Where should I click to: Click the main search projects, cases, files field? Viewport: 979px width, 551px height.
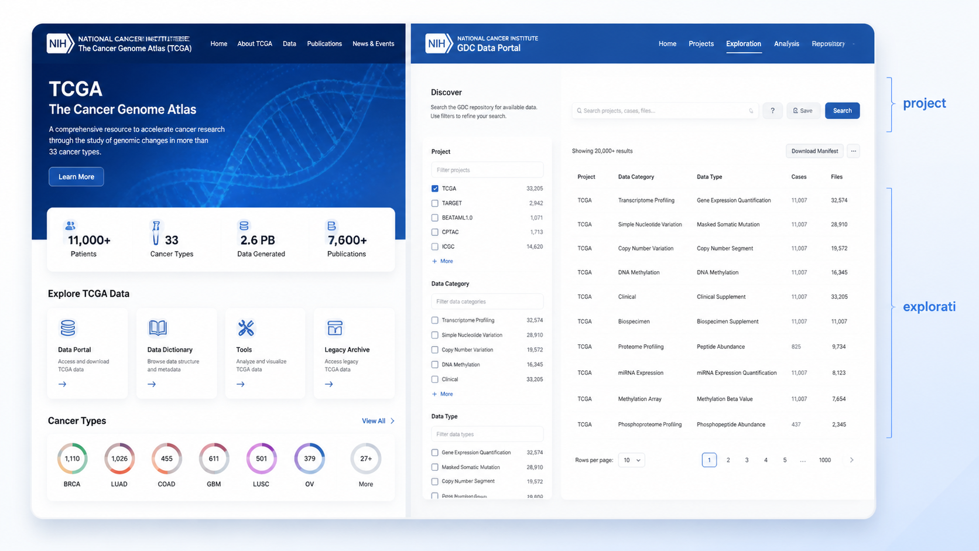coord(665,111)
